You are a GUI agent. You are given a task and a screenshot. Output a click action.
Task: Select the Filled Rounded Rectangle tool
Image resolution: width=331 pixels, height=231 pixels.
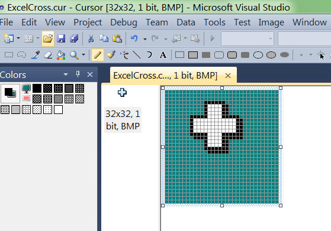point(245,55)
